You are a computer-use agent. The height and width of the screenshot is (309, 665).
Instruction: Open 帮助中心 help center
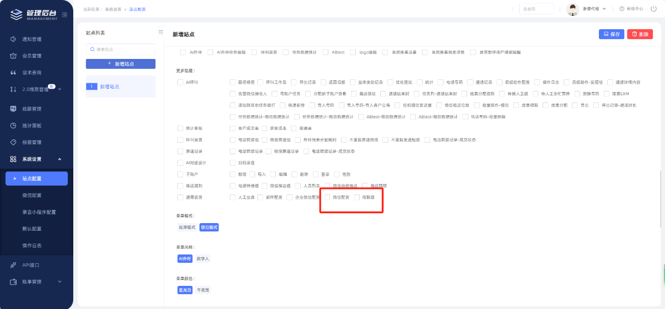point(631,9)
